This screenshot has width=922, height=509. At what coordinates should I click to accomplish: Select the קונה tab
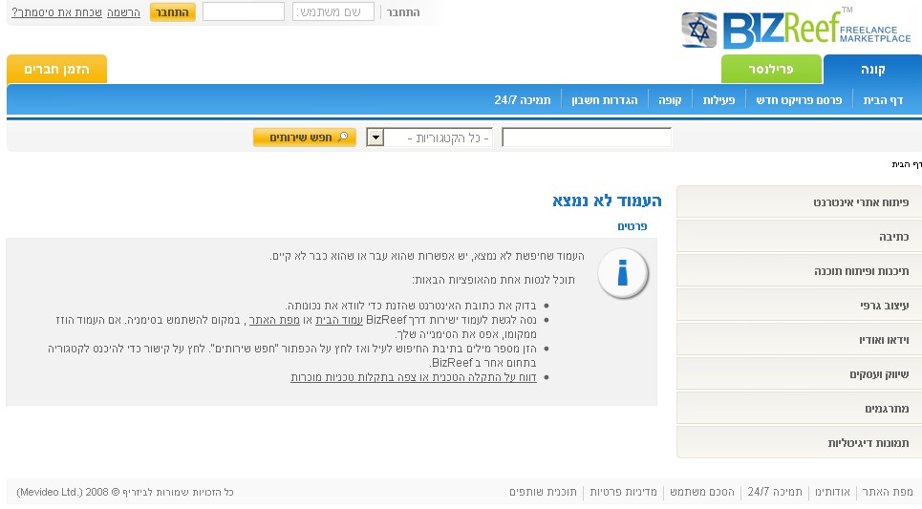tap(871, 70)
